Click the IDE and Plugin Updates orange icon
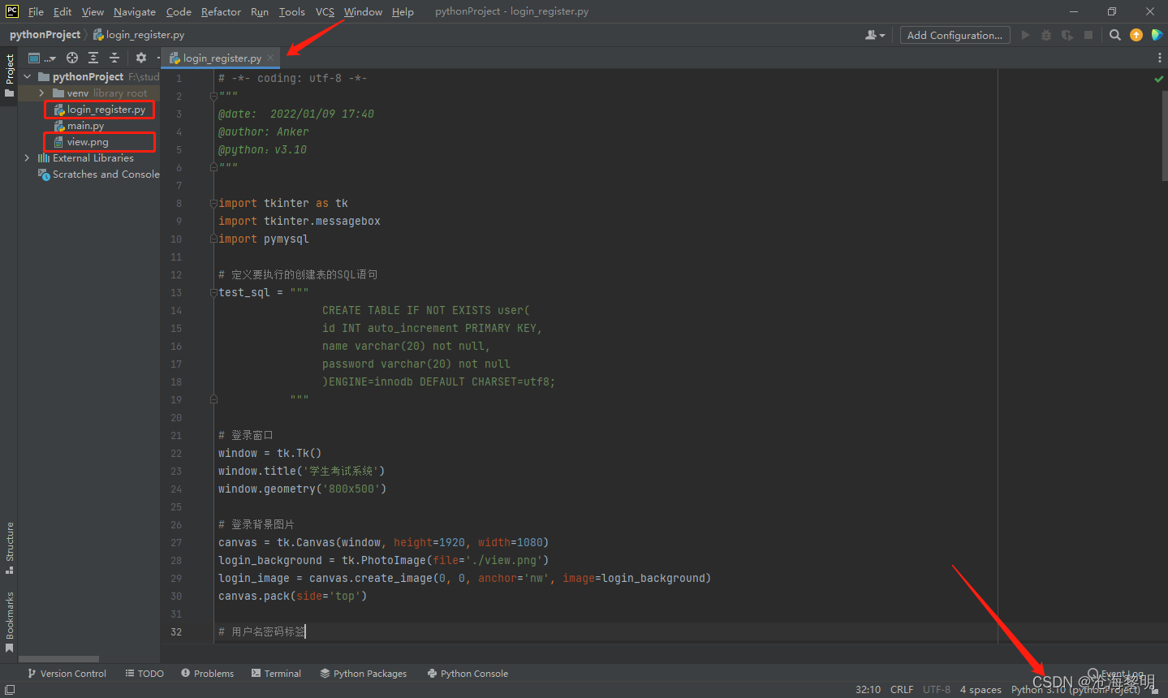Image resolution: width=1168 pixels, height=698 pixels. click(x=1135, y=35)
